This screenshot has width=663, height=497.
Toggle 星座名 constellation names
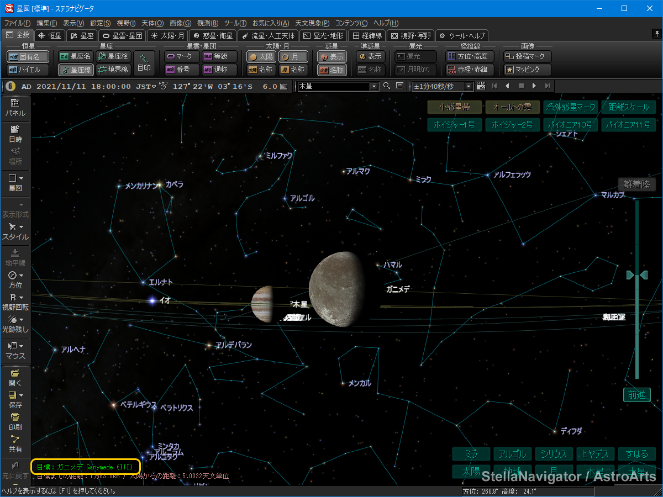(76, 56)
